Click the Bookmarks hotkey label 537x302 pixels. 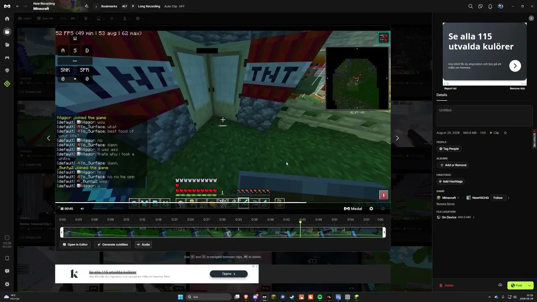pos(109,6)
